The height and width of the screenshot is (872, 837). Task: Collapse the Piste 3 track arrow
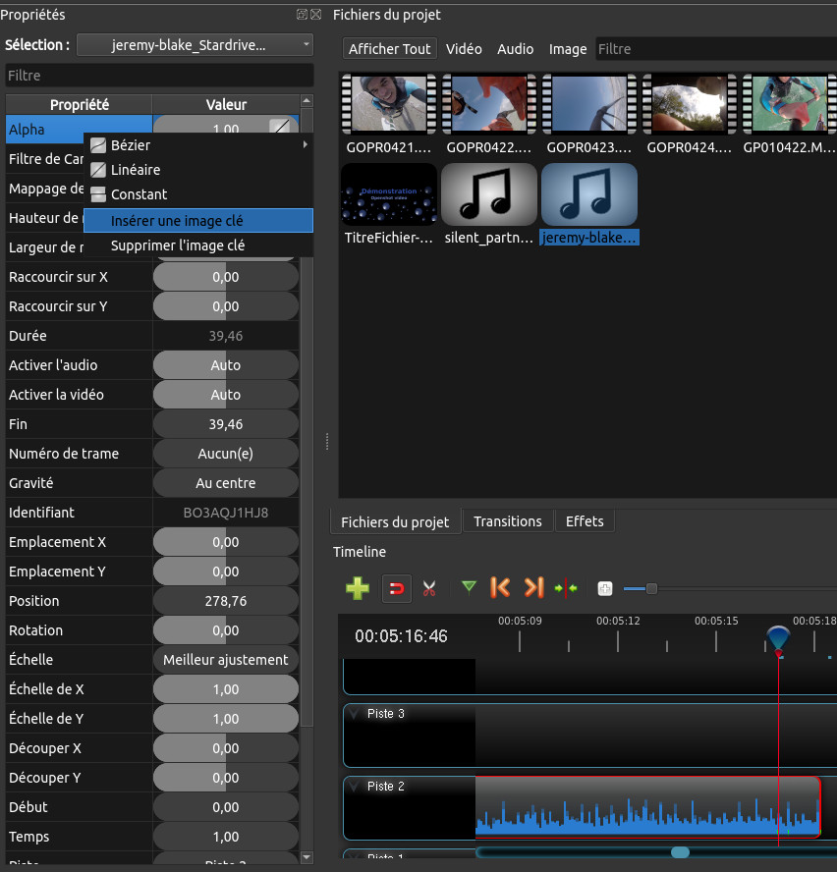(x=355, y=714)
